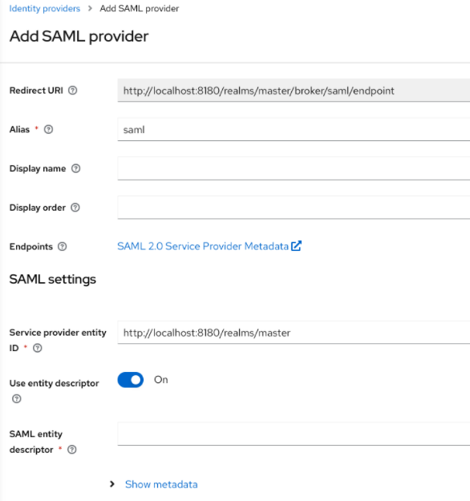This screenshot has width=470, height=501.
Task: Click the SAML entity descriptor help icon
Action: tap(72, 450)
